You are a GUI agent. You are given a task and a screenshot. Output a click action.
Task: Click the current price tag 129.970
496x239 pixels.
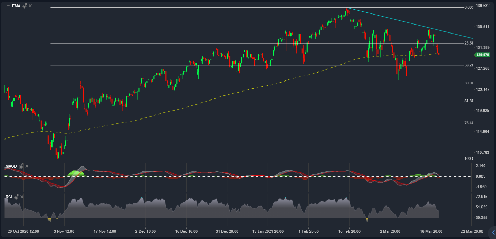[482, 55]
